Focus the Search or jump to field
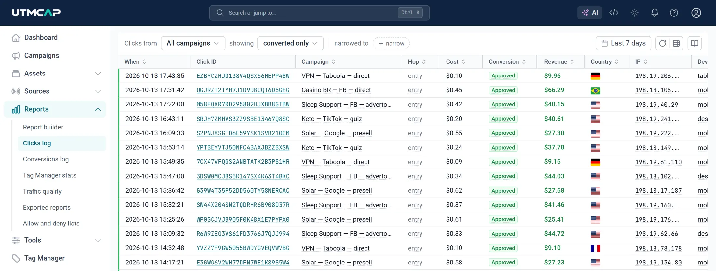Viewport: 716px width, 271px height. (x=319, y=13)
